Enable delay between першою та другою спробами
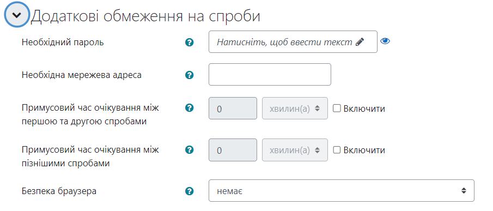The image size is (493, 211). pyautogui.click(x=337, y=108)
